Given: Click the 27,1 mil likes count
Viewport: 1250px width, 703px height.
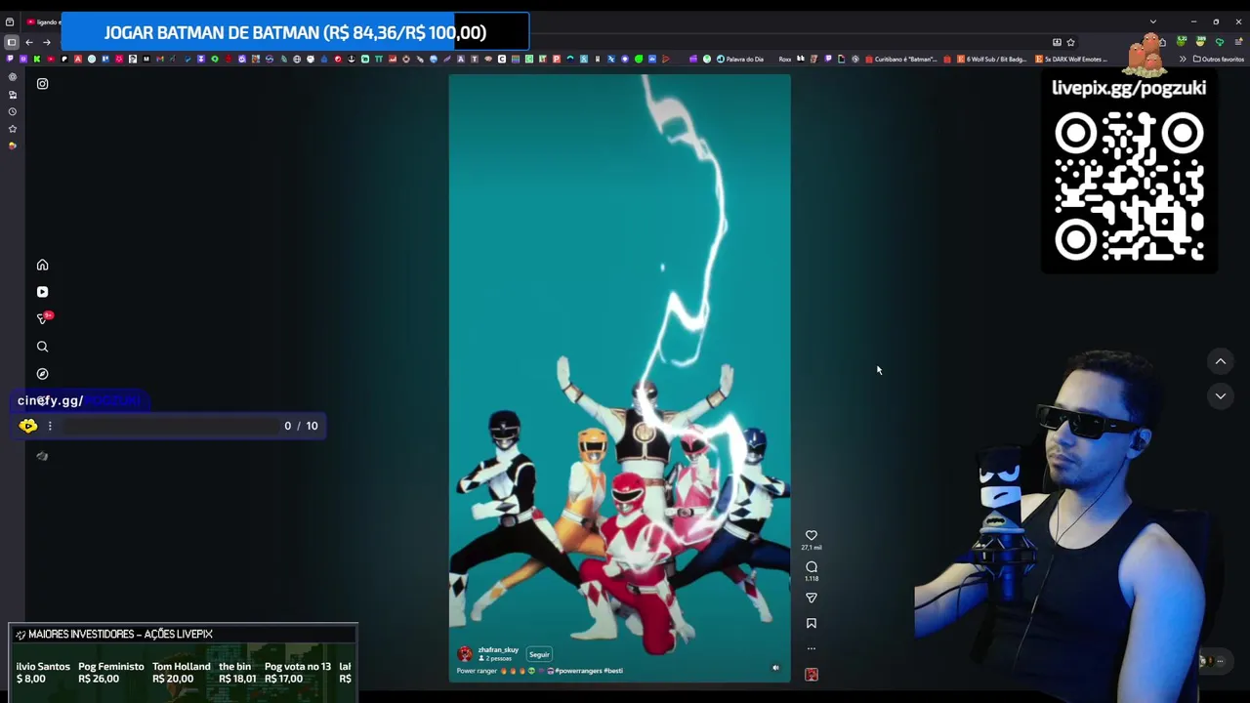Looking at the screenshot, I should point(812,548).
